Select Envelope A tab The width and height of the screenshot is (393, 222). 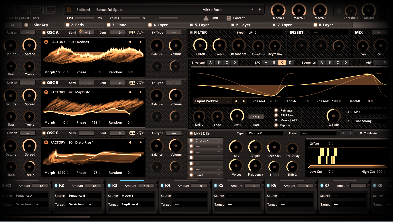(210, 63)
